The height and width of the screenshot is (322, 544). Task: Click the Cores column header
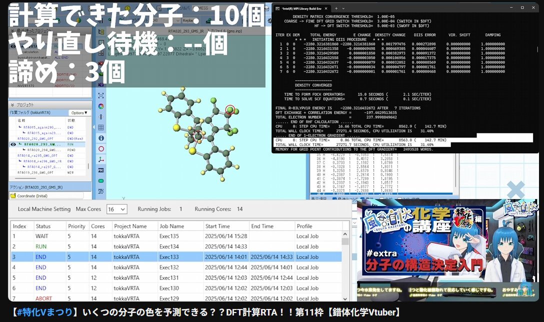99,226
